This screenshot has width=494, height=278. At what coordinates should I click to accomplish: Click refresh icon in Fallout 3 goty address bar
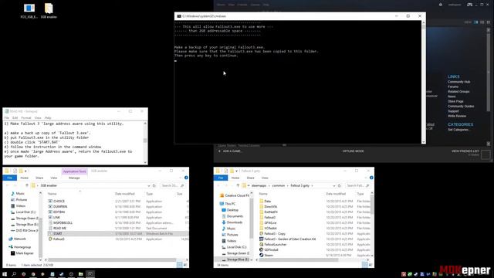340,185
